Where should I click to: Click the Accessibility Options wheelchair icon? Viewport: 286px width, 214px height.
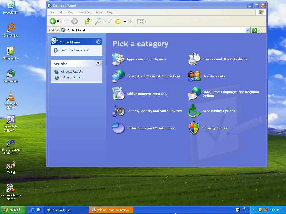pos(194,111)
